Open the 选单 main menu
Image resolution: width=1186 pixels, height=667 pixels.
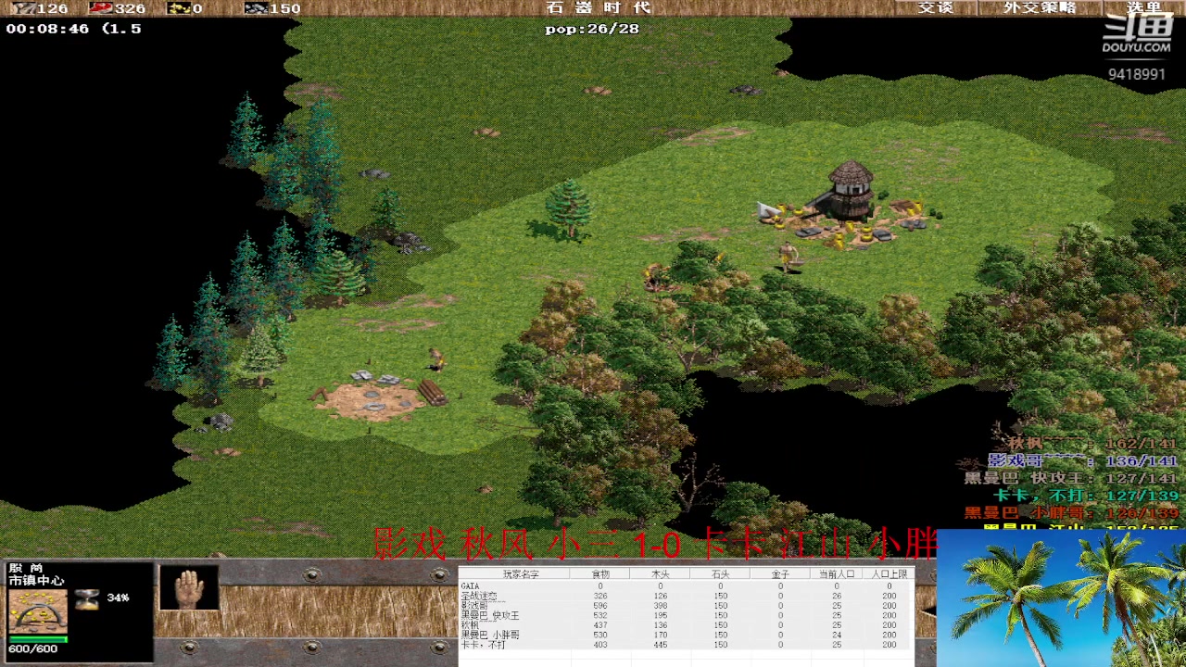pyautogui.click(x=1144, y=7)
